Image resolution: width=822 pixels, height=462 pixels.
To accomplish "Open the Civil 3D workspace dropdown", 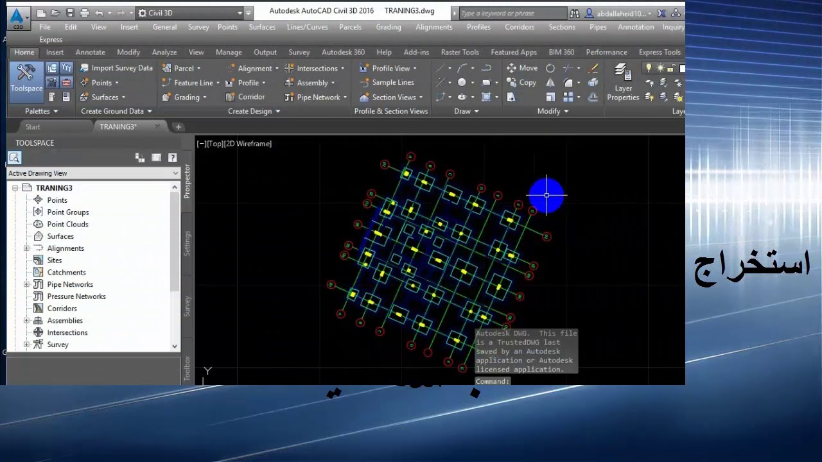I will [191, 13].
